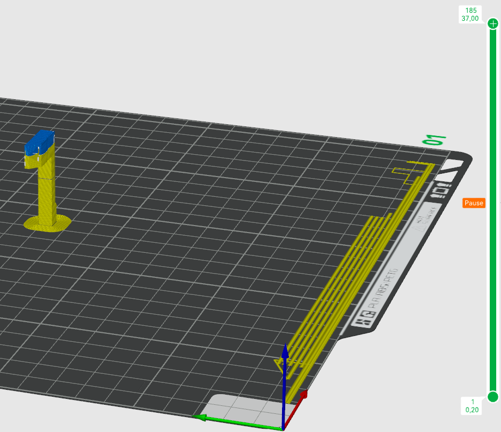
Task: Click the green vertical layer slider track
Action: pos(492,210)
